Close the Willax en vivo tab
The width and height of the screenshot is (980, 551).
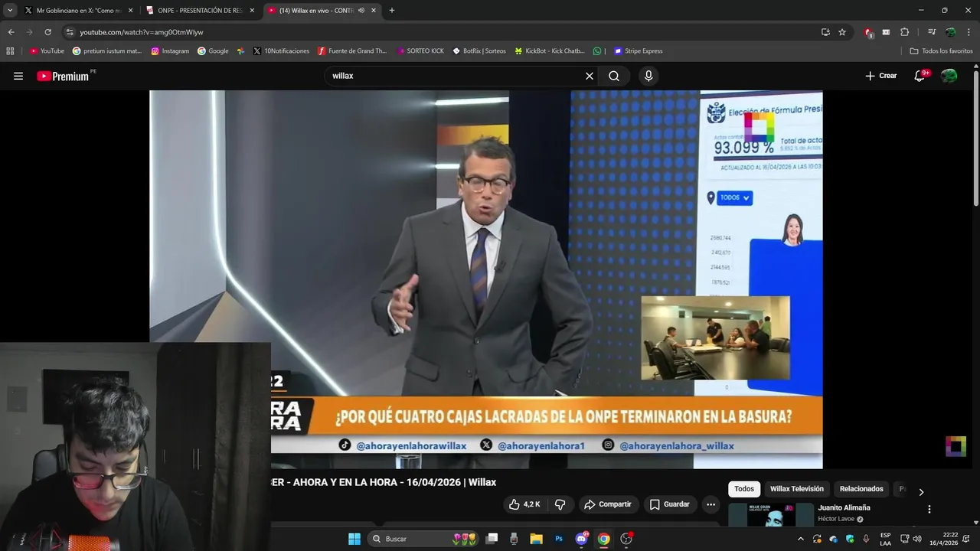point(374,11)
